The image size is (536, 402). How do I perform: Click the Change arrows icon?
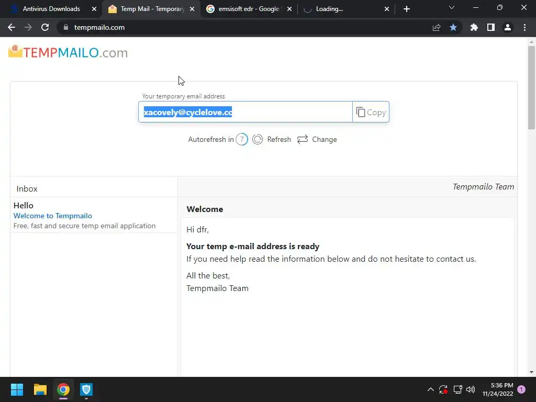click(x=303, y=139)
